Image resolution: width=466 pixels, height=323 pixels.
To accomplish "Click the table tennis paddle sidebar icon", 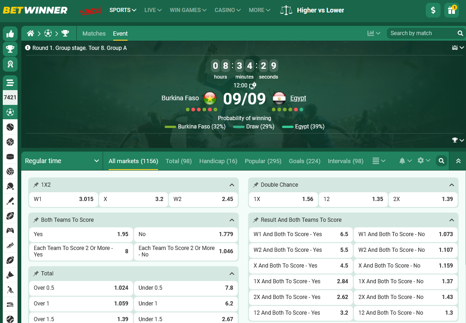I will 10,186.
